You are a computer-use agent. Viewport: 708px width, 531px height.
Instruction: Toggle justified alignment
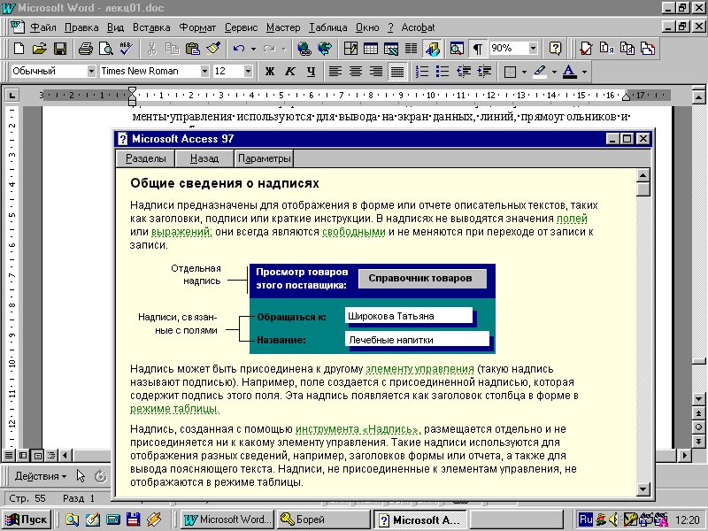(x=396, y=72)
